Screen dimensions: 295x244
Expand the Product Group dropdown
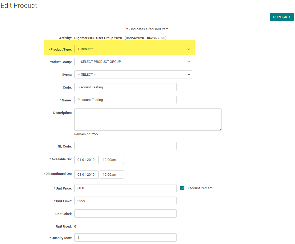(133, 62)
